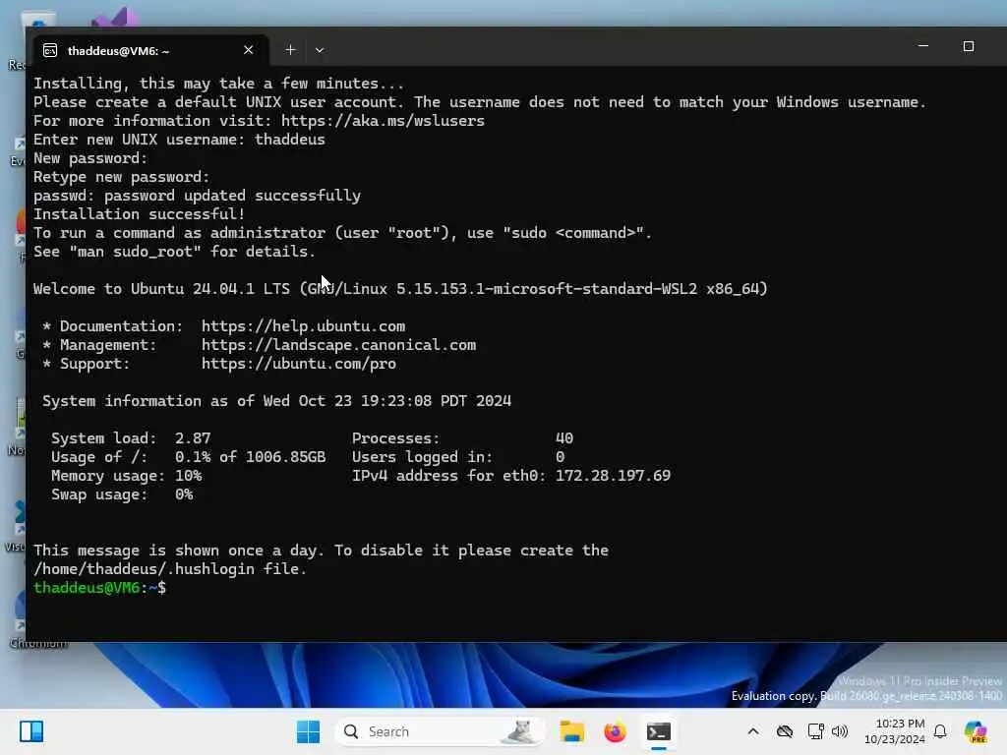Click the Welcome to Ubuntu 24.04.1 LTS line
1007x755 pixels.
tap(400, 289)
